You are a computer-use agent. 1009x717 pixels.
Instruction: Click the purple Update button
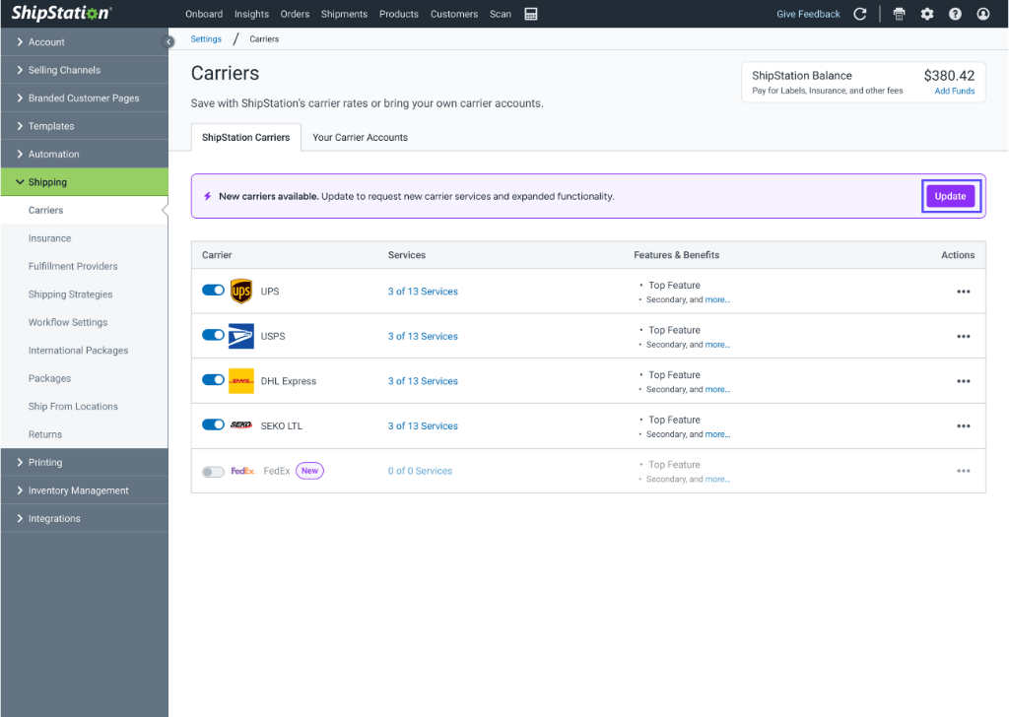point(951,196)
